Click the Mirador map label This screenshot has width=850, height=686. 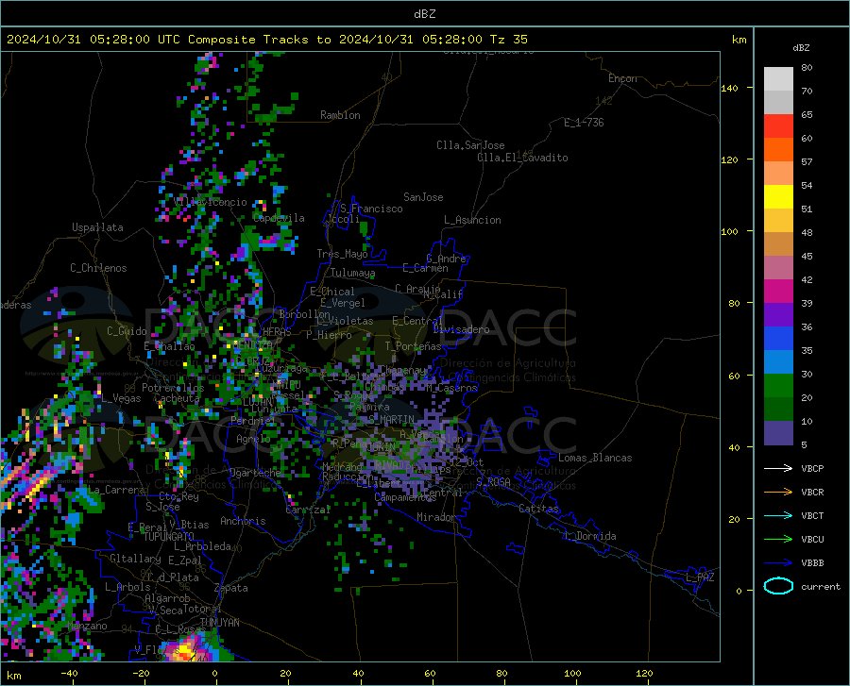pos(435,517)
